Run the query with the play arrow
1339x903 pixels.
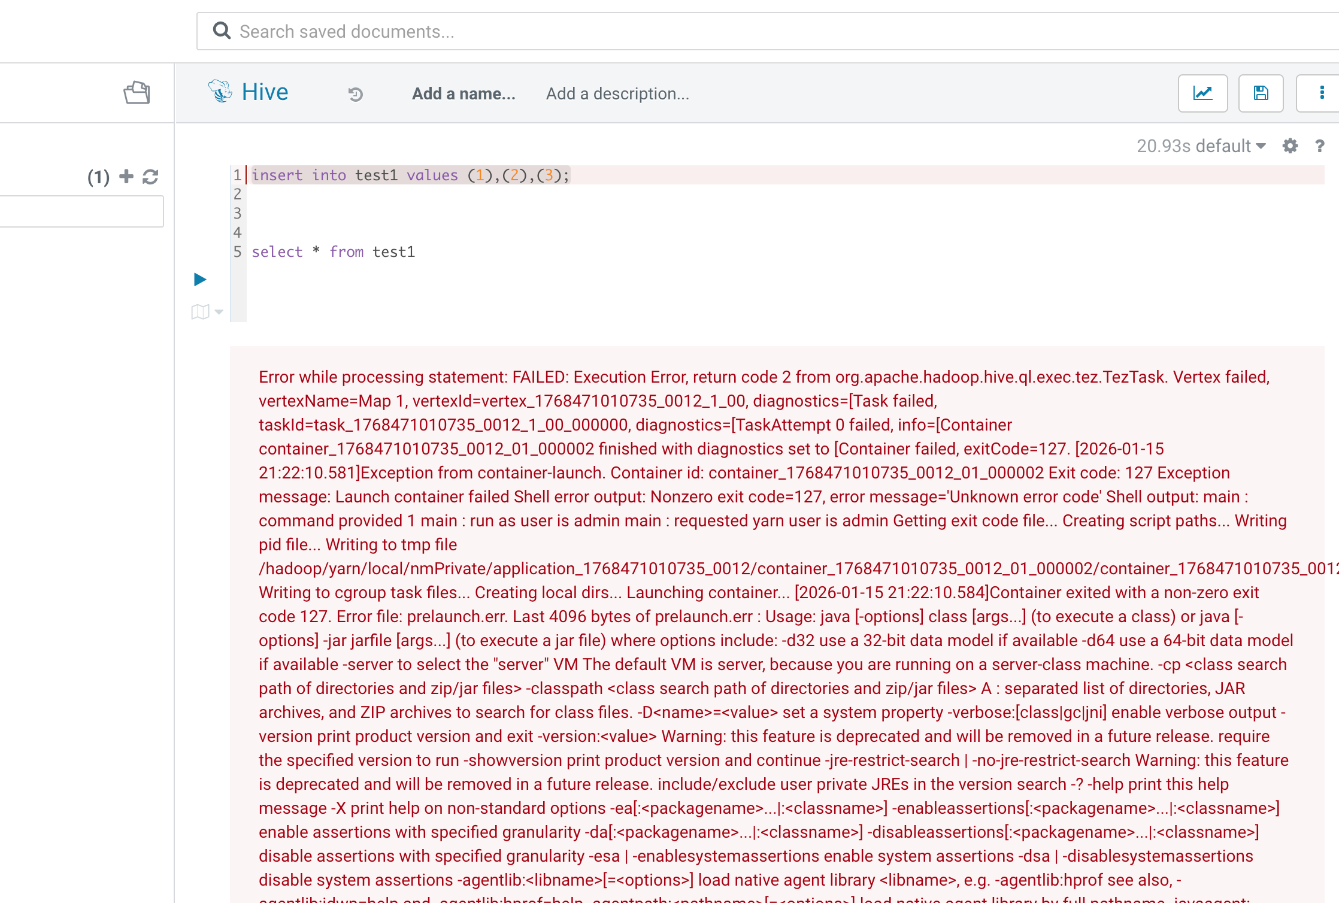(x=200, y=279)
